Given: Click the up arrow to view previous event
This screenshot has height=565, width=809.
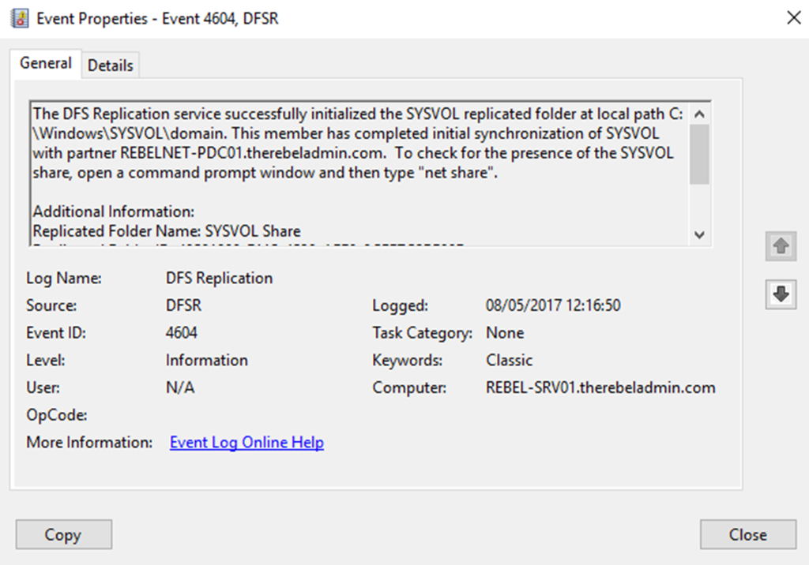Looking at the screenshot, I should [781, 246].
